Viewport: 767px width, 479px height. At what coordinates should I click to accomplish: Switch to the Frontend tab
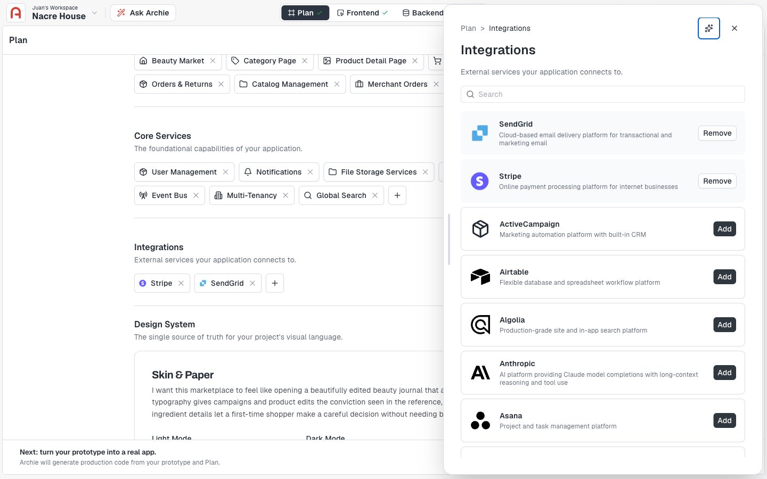click(x=362, y=13)
